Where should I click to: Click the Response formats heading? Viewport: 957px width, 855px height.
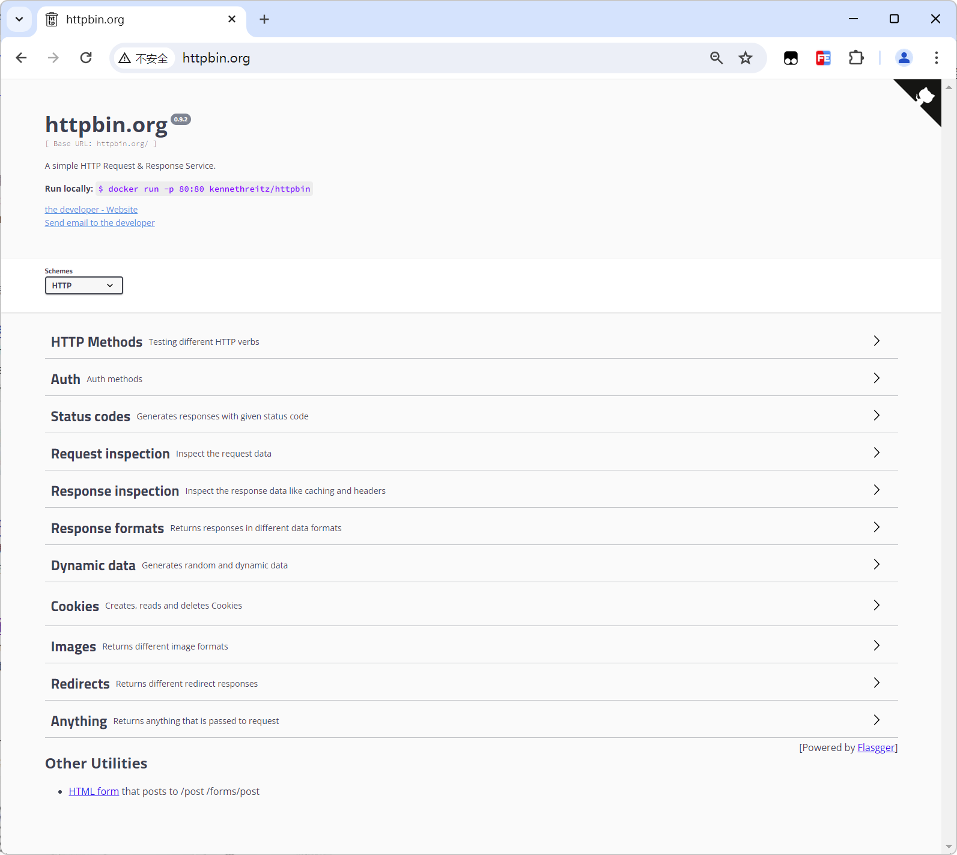(x=108, y=528)
